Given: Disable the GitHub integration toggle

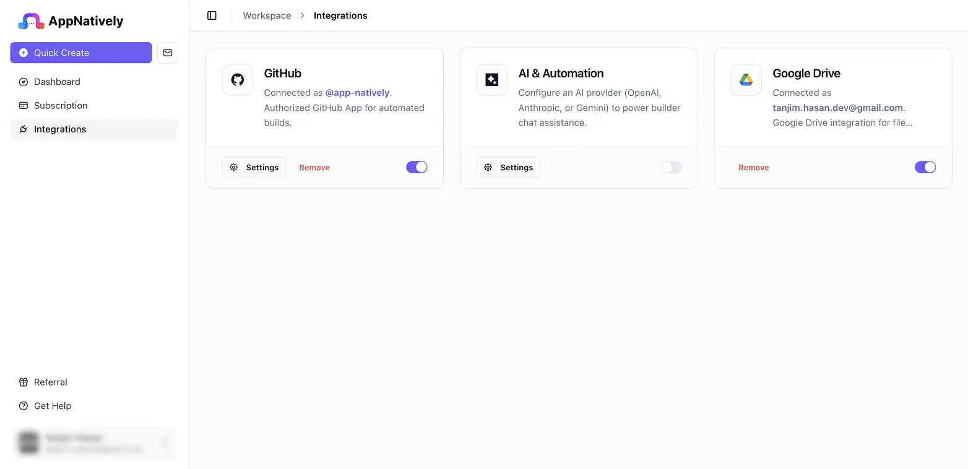Looking at the screenshot, I should pyautogui.click(x=417, y=167).
